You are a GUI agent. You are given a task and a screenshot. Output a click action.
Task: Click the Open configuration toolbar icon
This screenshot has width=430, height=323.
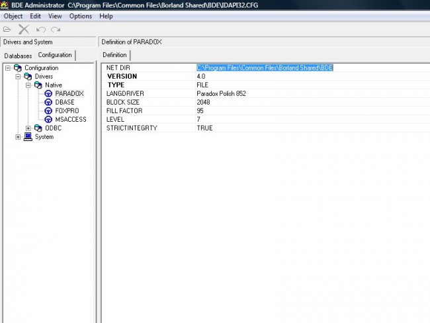tap(7, 29)
